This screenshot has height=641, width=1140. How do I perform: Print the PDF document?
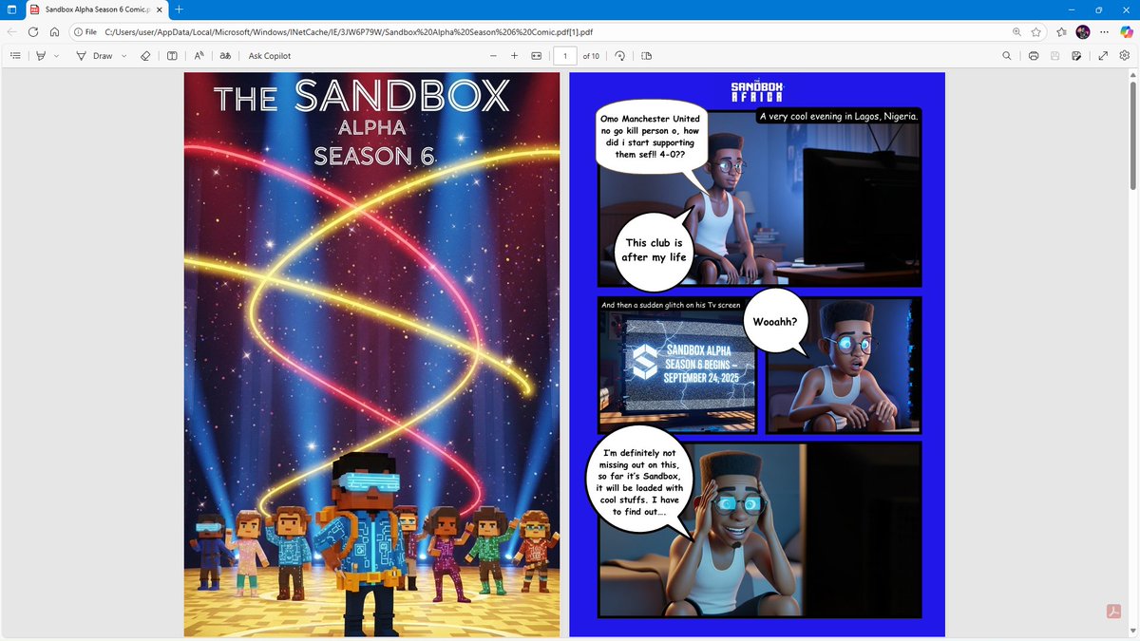[1034, 56]
